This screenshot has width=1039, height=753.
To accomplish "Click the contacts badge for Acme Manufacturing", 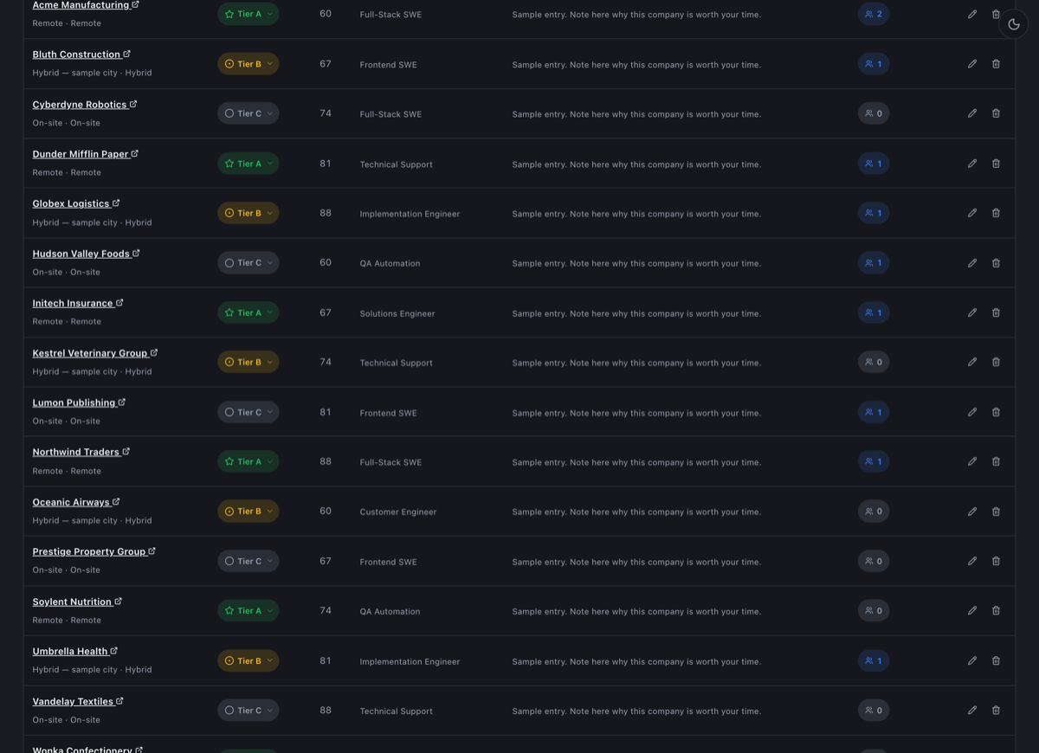I will tap(874, 14).
